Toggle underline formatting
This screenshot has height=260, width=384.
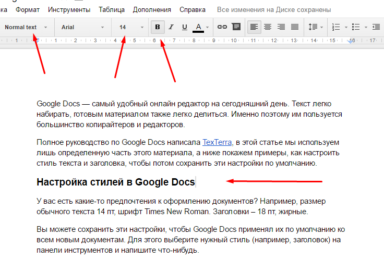pos(185,27)
